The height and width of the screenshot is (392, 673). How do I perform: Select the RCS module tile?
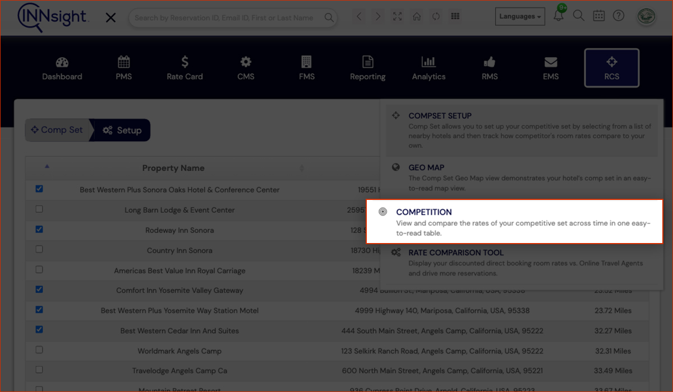pyautogui.click(x=612, y=68)
